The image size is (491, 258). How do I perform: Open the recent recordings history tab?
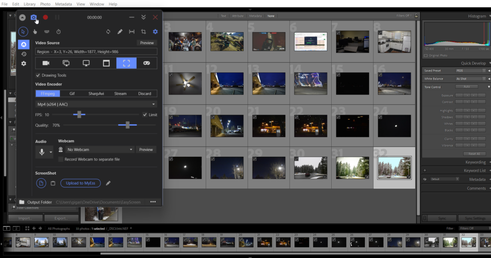pyautogui.click(x=23, y=54)
